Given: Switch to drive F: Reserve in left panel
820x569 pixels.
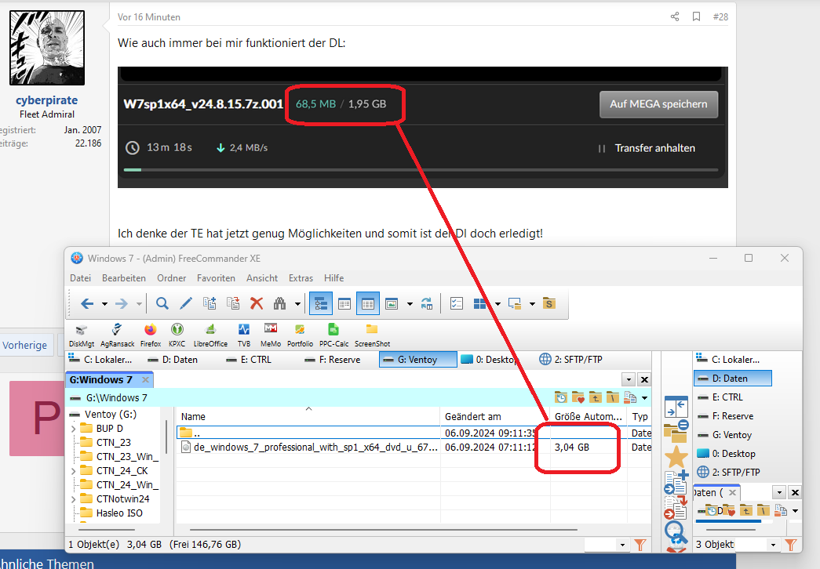Looking at the screenshot, I should pos(333,360).
